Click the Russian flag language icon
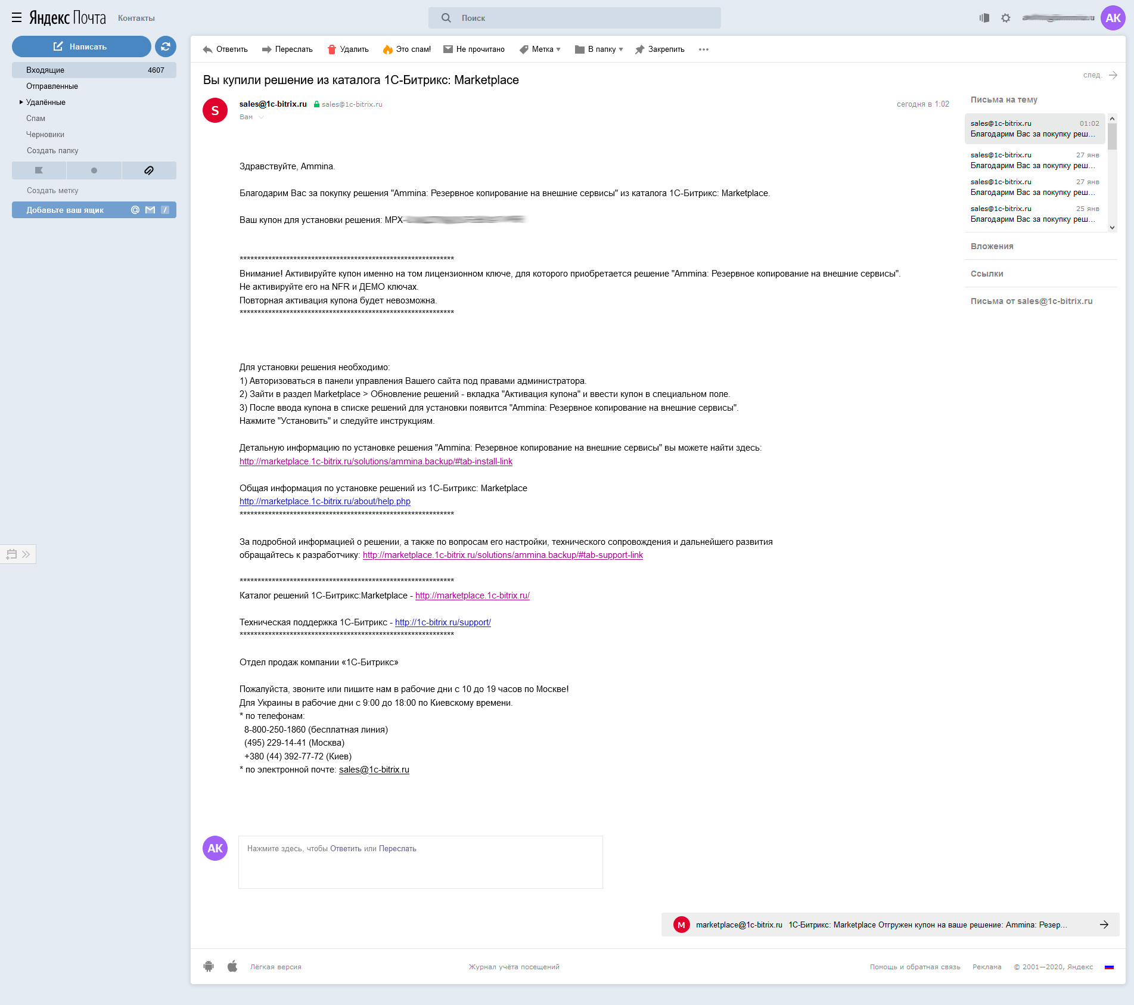Image resolution: width=1134 pixels, height=1005 pixels. point(1109,967)
